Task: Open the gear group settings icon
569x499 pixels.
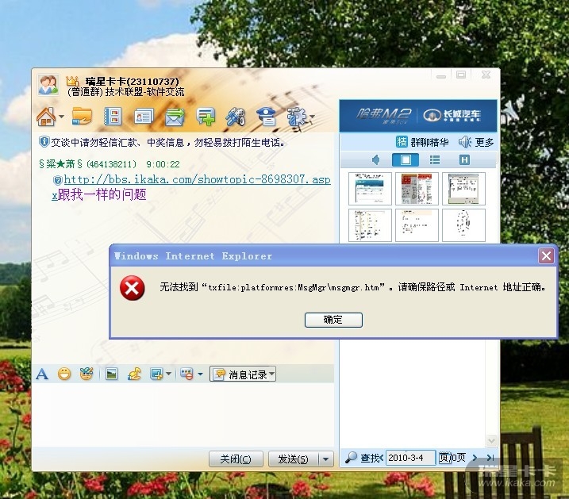Action: point(297,117)
